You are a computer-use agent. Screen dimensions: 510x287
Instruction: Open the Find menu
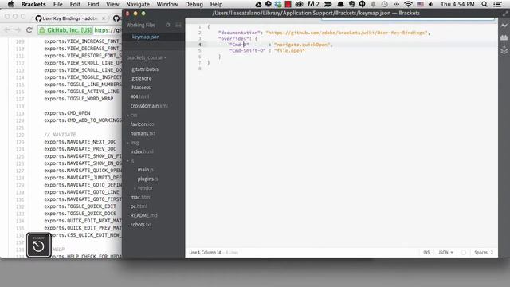tap(93, 4)
